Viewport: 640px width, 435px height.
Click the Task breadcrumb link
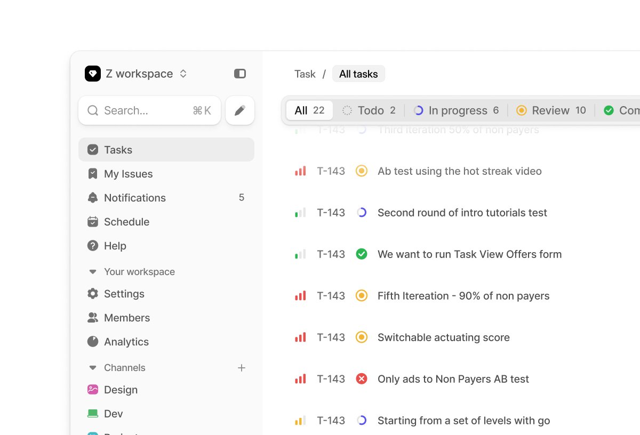(305, 74)
